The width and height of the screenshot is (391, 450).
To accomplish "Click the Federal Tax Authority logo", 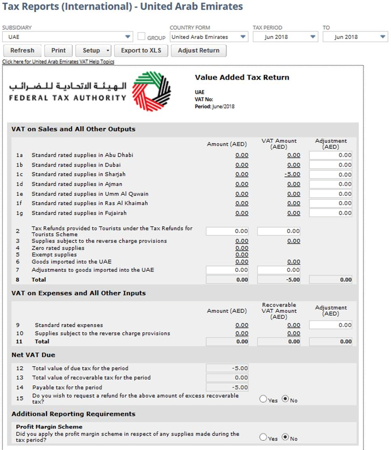I will click(90, 91).
